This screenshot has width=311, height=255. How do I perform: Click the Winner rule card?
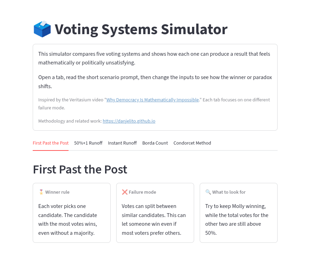point(71,212)
